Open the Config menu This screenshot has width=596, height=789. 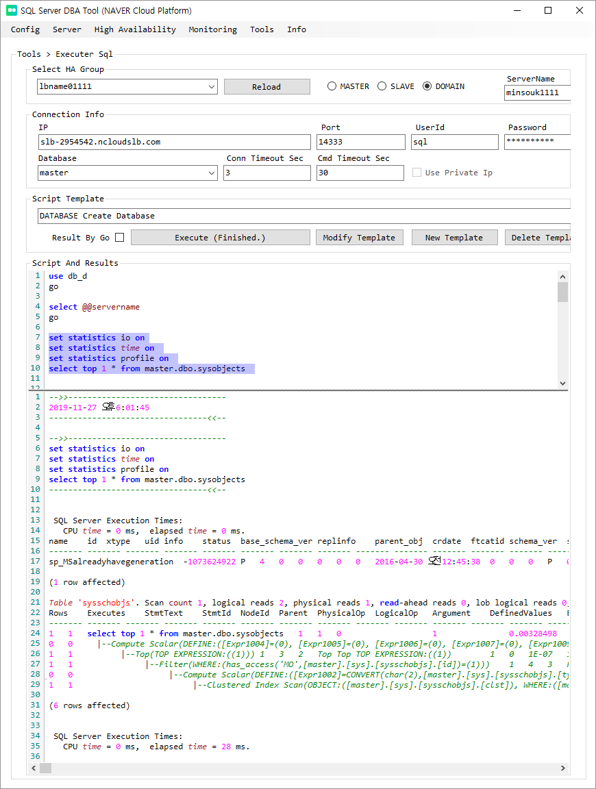click(x=25, y=29)
